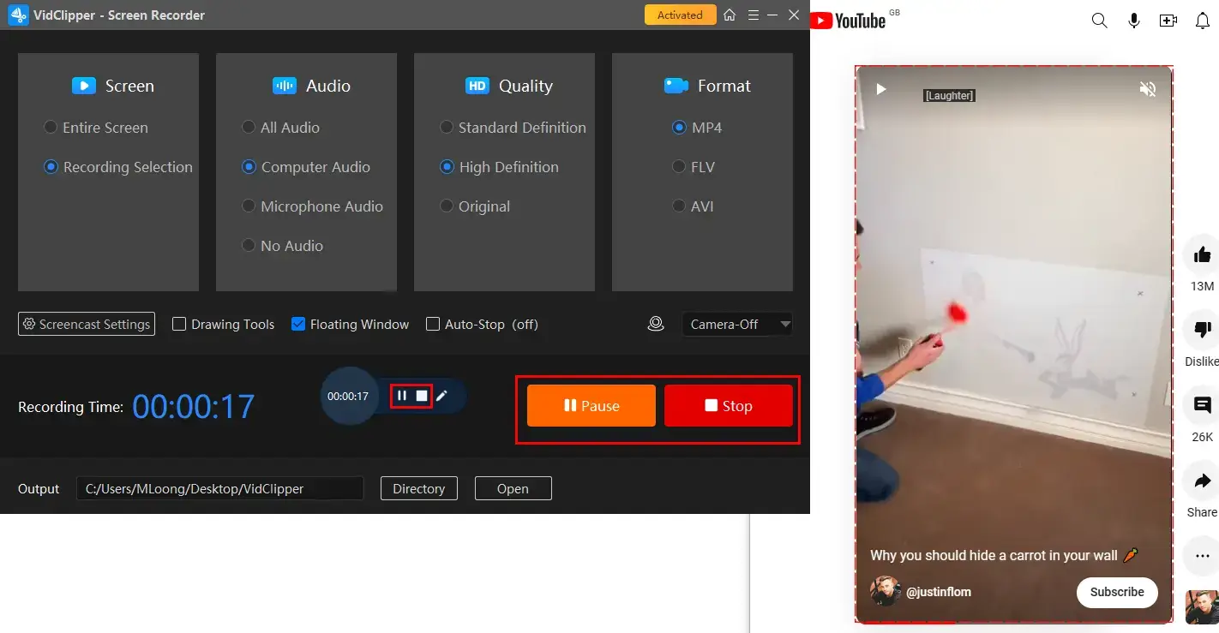Open the @justinflom channel link
This screenshot has width=1219, height=633.
pyautogui.click(x=939, y=592)
